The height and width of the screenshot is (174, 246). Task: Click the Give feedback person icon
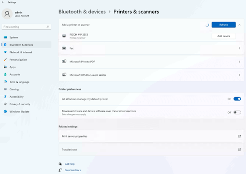[x=60, y=170]
